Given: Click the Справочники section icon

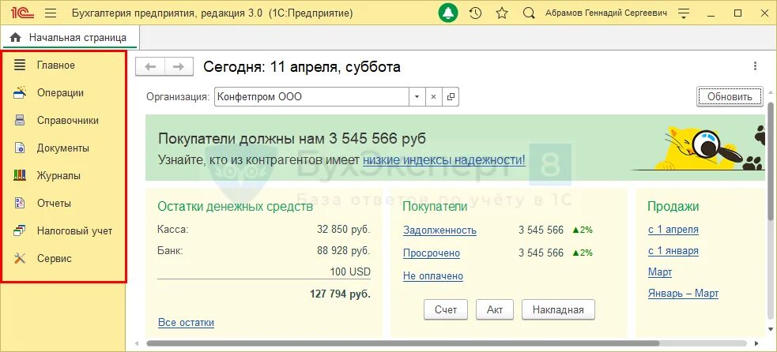Looking at the screenshot, I should point(20,120).
